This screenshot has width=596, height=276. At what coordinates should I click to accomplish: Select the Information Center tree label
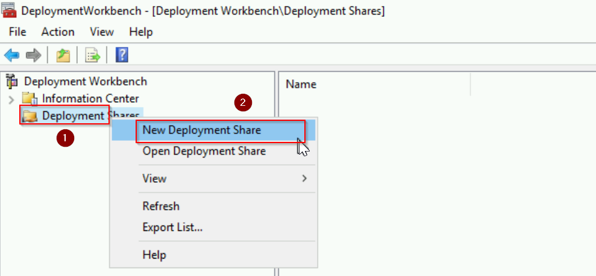[90, 99]
